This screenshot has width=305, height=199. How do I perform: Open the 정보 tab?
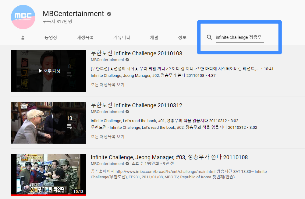click(182, 37)
